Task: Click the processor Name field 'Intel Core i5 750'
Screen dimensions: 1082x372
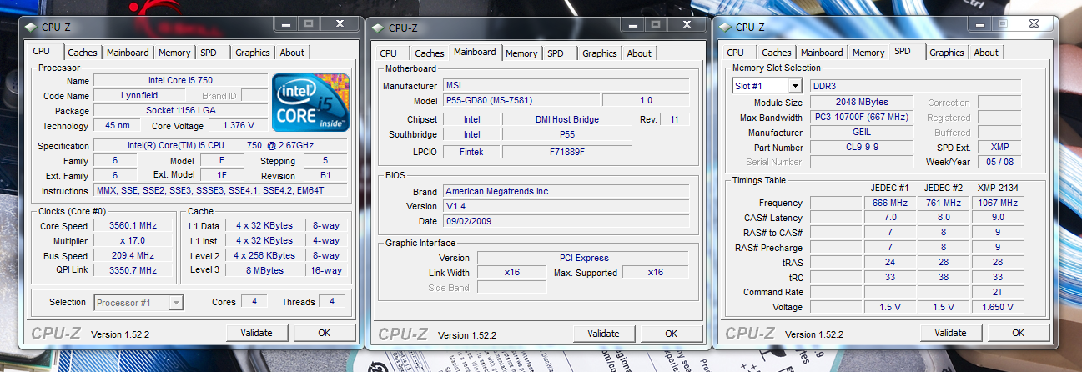Action: (x=179, y=81)
